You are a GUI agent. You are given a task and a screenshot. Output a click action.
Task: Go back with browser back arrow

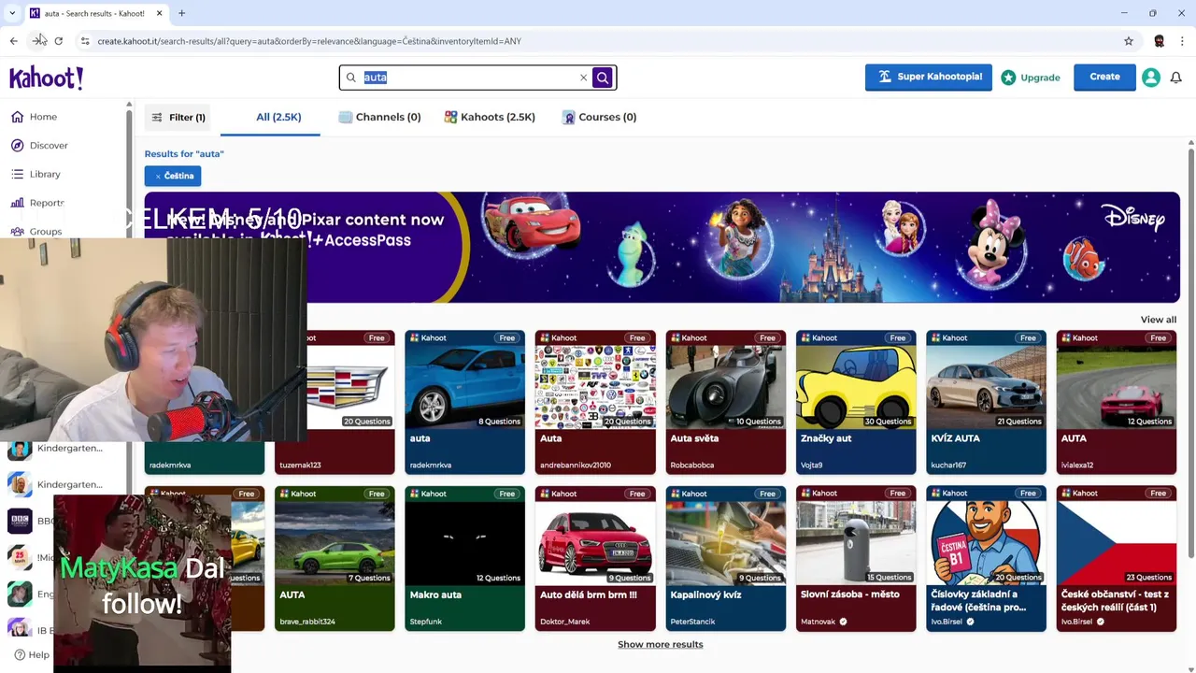[13, 41]
